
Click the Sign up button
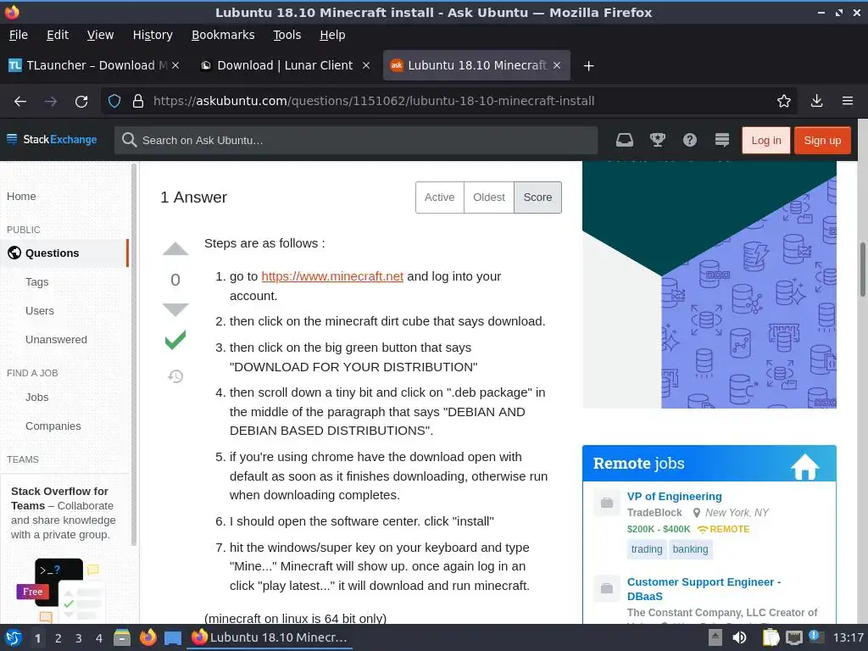click(822, 141)
